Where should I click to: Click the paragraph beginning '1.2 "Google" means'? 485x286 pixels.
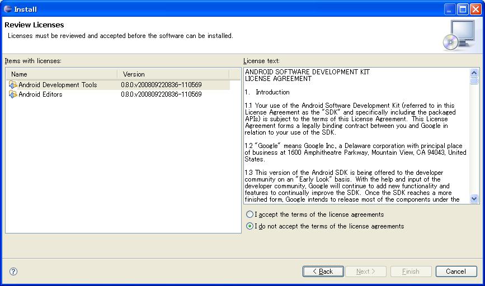pos(355,152)
